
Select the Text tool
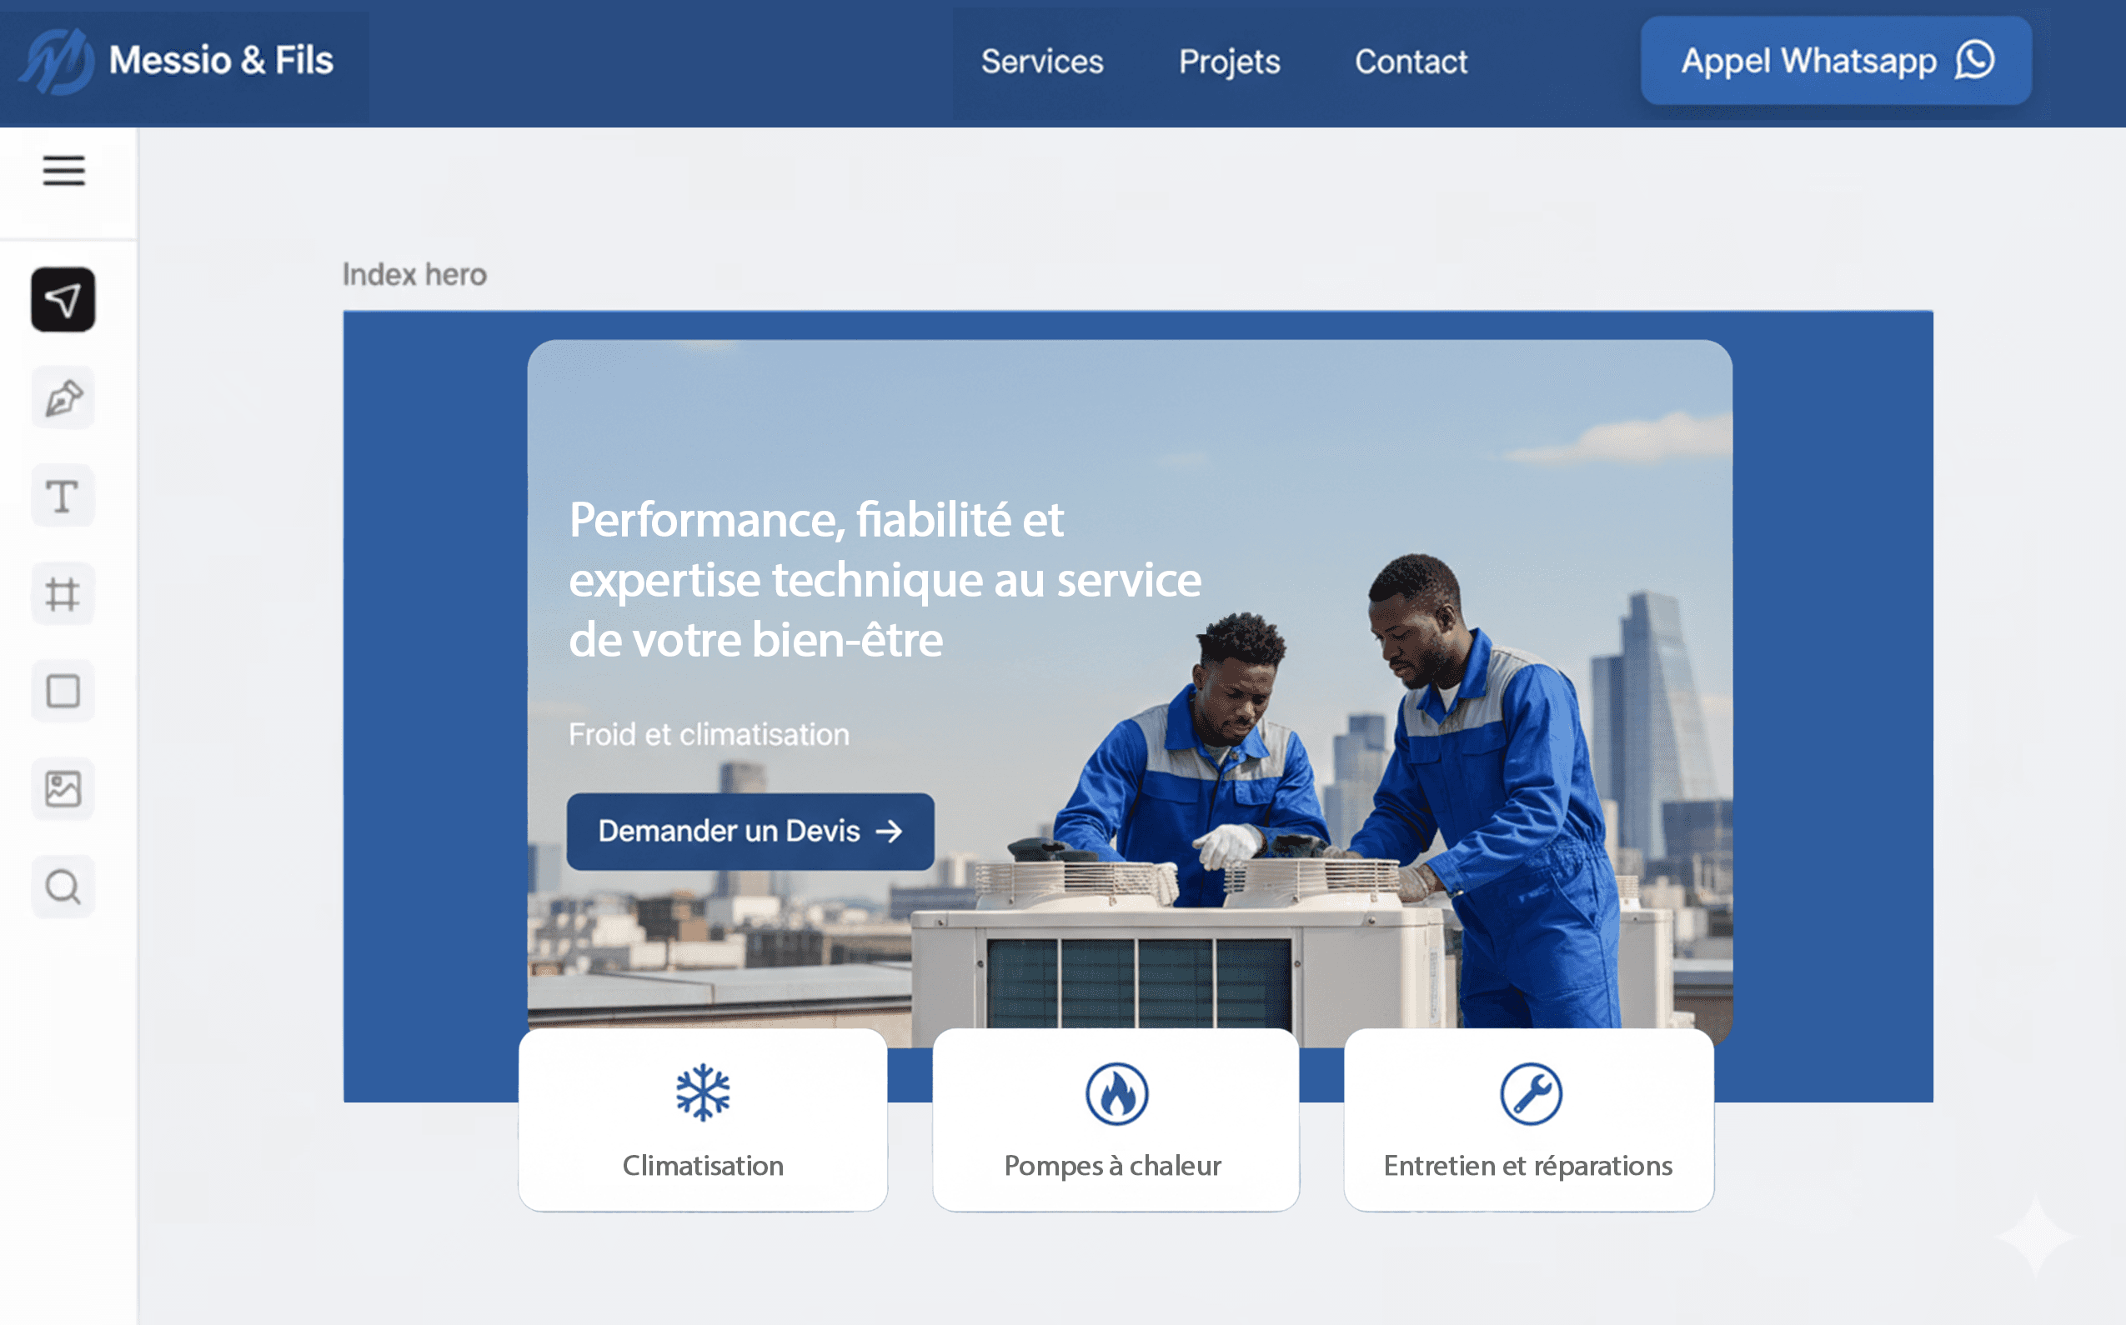[63, 496]
